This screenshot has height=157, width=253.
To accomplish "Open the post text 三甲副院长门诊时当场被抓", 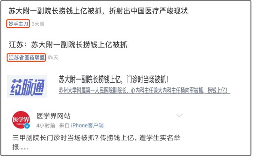I will pos(53,138).
